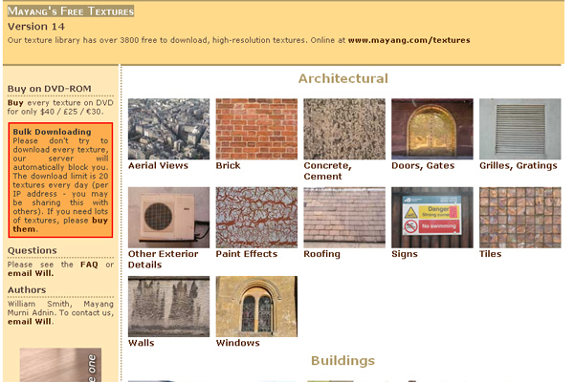Screen dimensions: 574x382
Task: Open the Aerial Views texture thumbnail
Action: click(x=168, y=129)
